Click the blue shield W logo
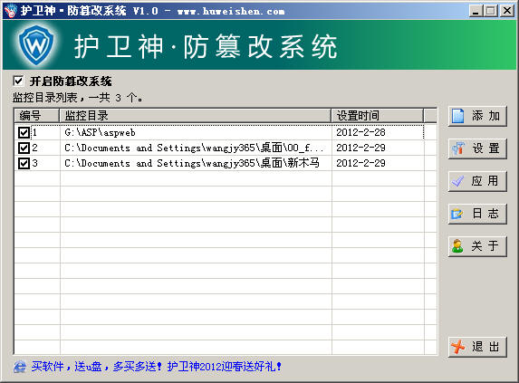Screen dimensions: 519x383 point(36,44)
